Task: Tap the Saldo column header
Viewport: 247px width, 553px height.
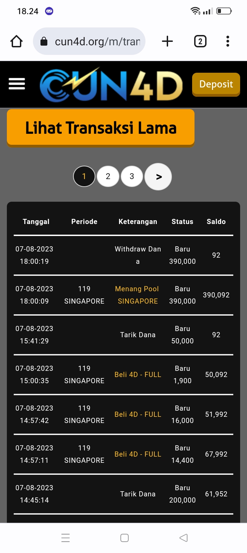Action: 216,222
